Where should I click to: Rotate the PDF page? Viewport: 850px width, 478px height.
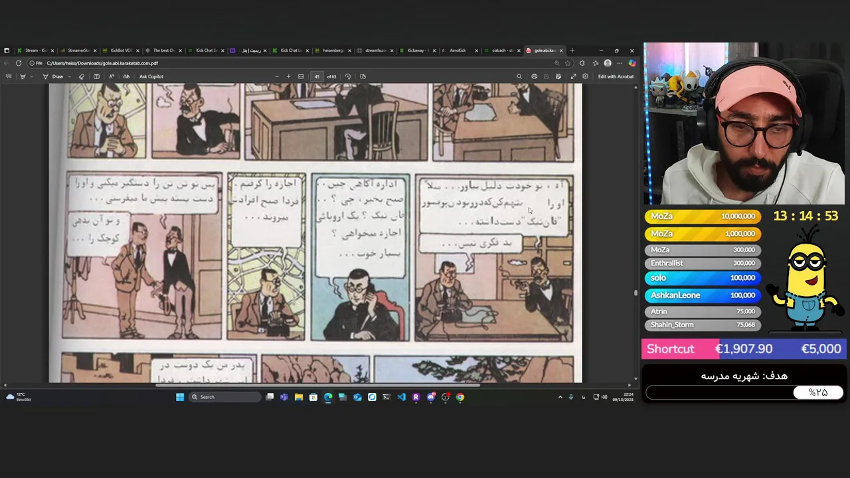click(x=348, y=76)
